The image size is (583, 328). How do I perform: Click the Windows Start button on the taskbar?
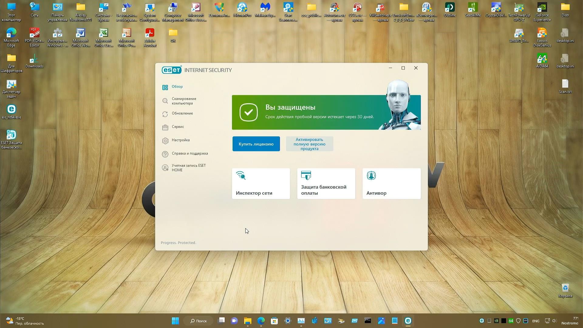(175, 321)
